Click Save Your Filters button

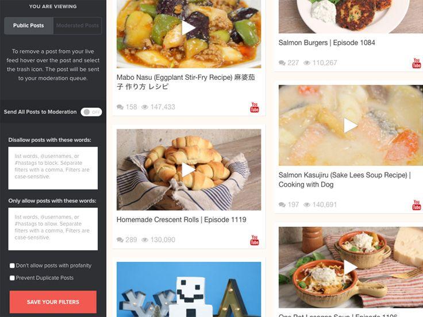point(53,302)
